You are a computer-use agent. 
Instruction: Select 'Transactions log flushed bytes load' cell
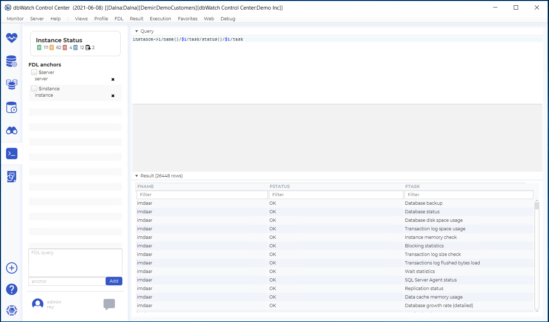click(x=442, y=263)
